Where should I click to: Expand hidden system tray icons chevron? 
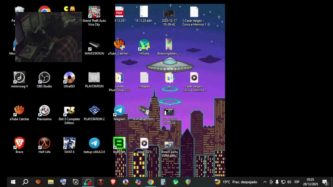(x=265, y=182)
